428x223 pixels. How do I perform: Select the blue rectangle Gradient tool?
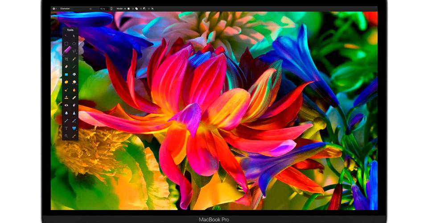pyautogui.click(x=66, y=74)
